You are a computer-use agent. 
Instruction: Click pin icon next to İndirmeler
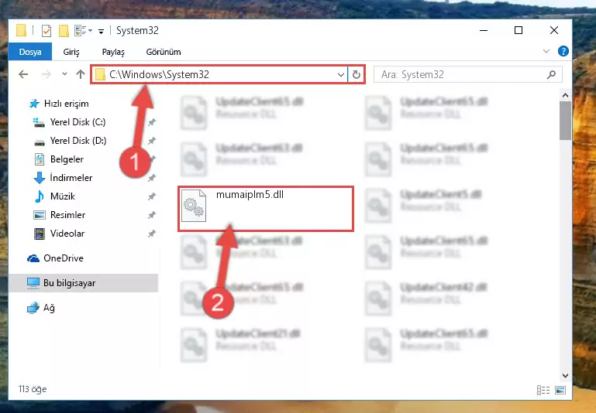coord(152,178)
